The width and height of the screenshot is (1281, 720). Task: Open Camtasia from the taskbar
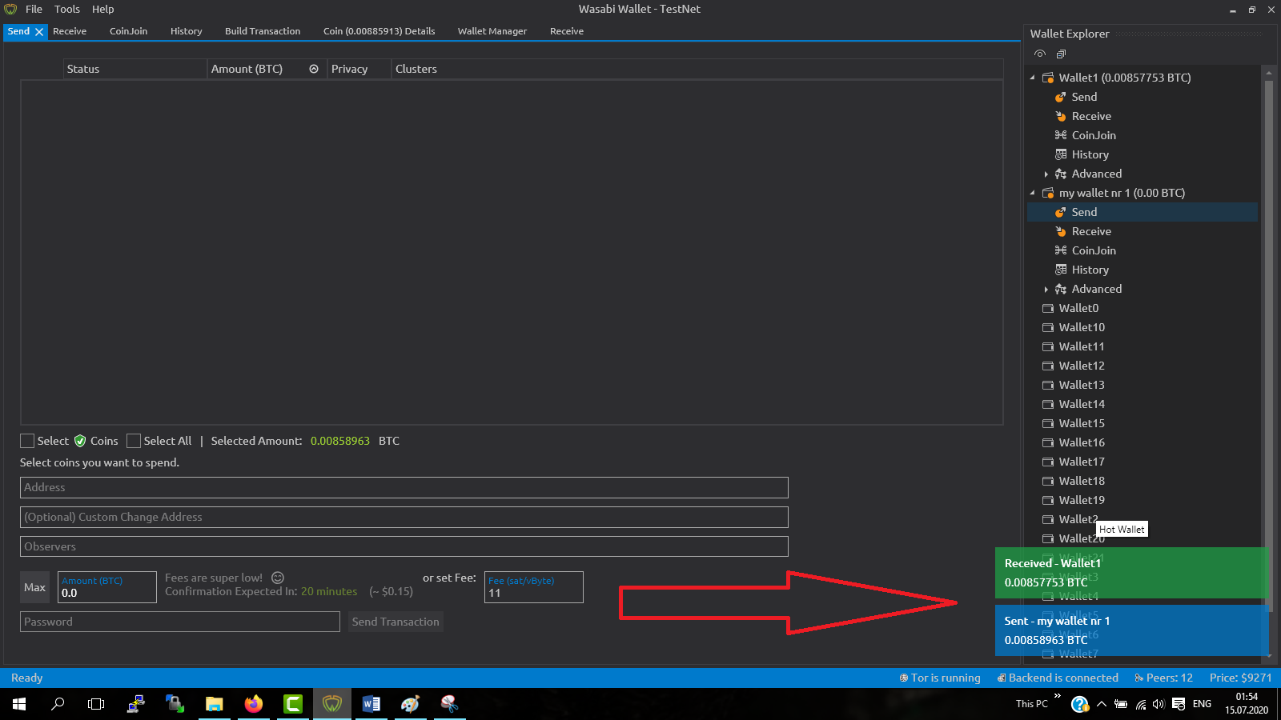click(292, 704)
